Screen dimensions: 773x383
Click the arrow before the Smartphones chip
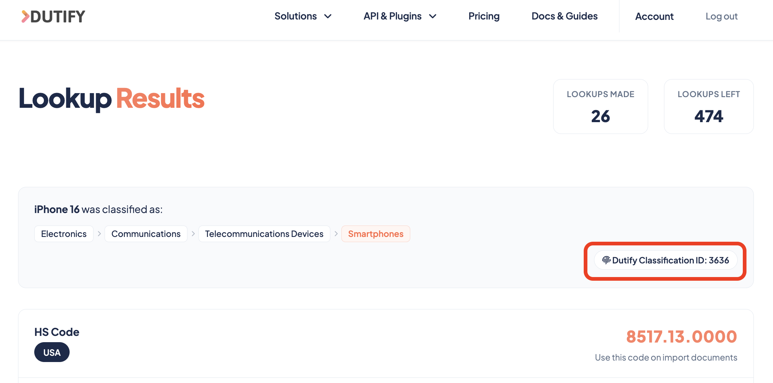tap(336, 234)
